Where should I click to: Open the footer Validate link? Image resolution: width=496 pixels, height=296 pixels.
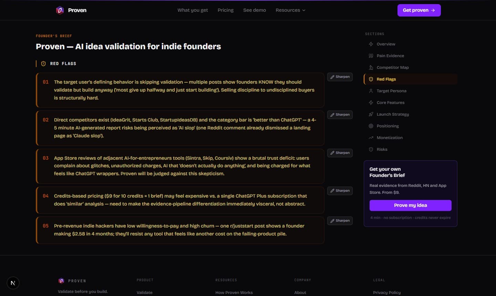tap(145, 293)
